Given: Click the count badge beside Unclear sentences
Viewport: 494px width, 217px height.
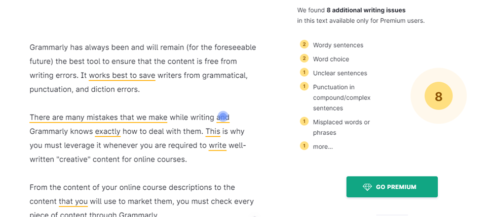Looking at the screenshot, I should click(x=304, y=73).
